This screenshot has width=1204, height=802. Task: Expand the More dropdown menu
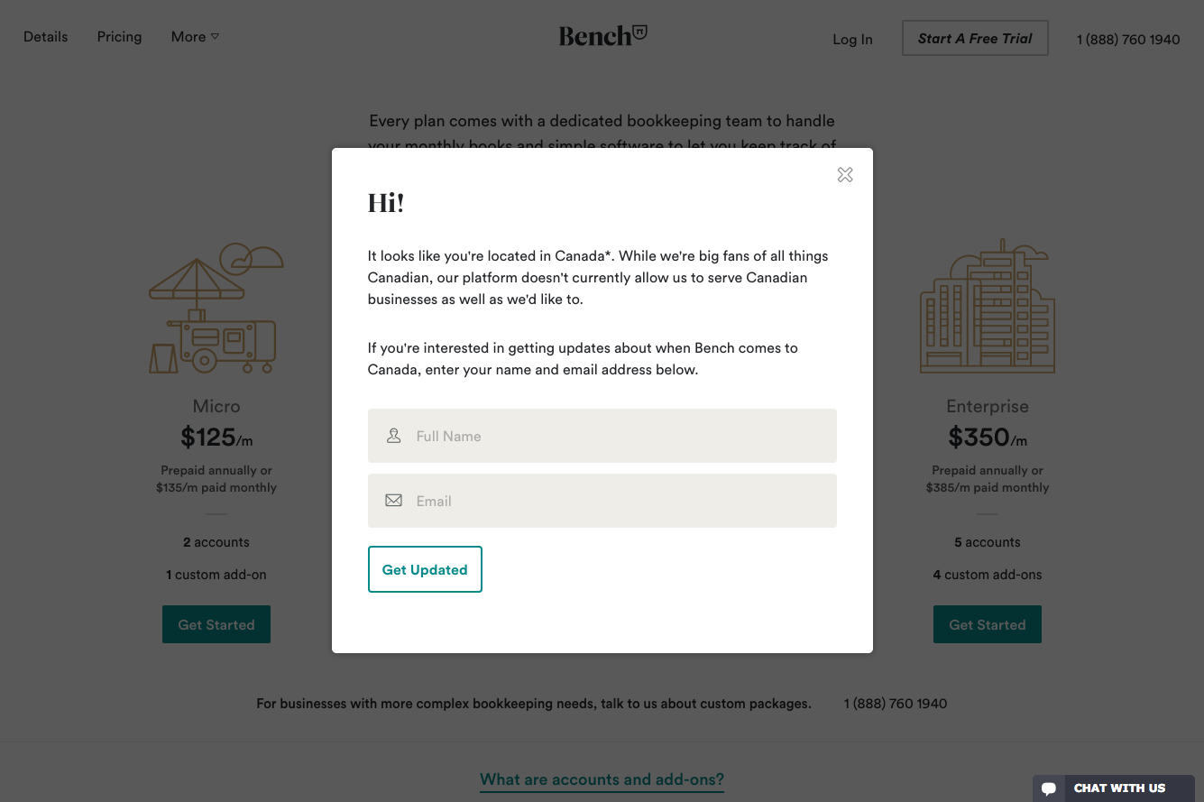[195, 37]
